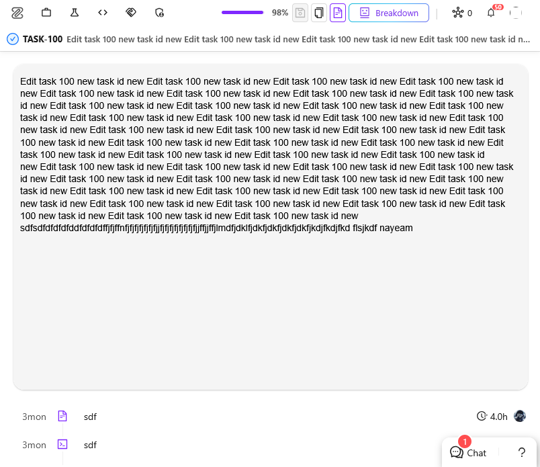540x467 pixels.
Task: Click the assignee avatar next to 4.0h
Action: pos(520,416)
